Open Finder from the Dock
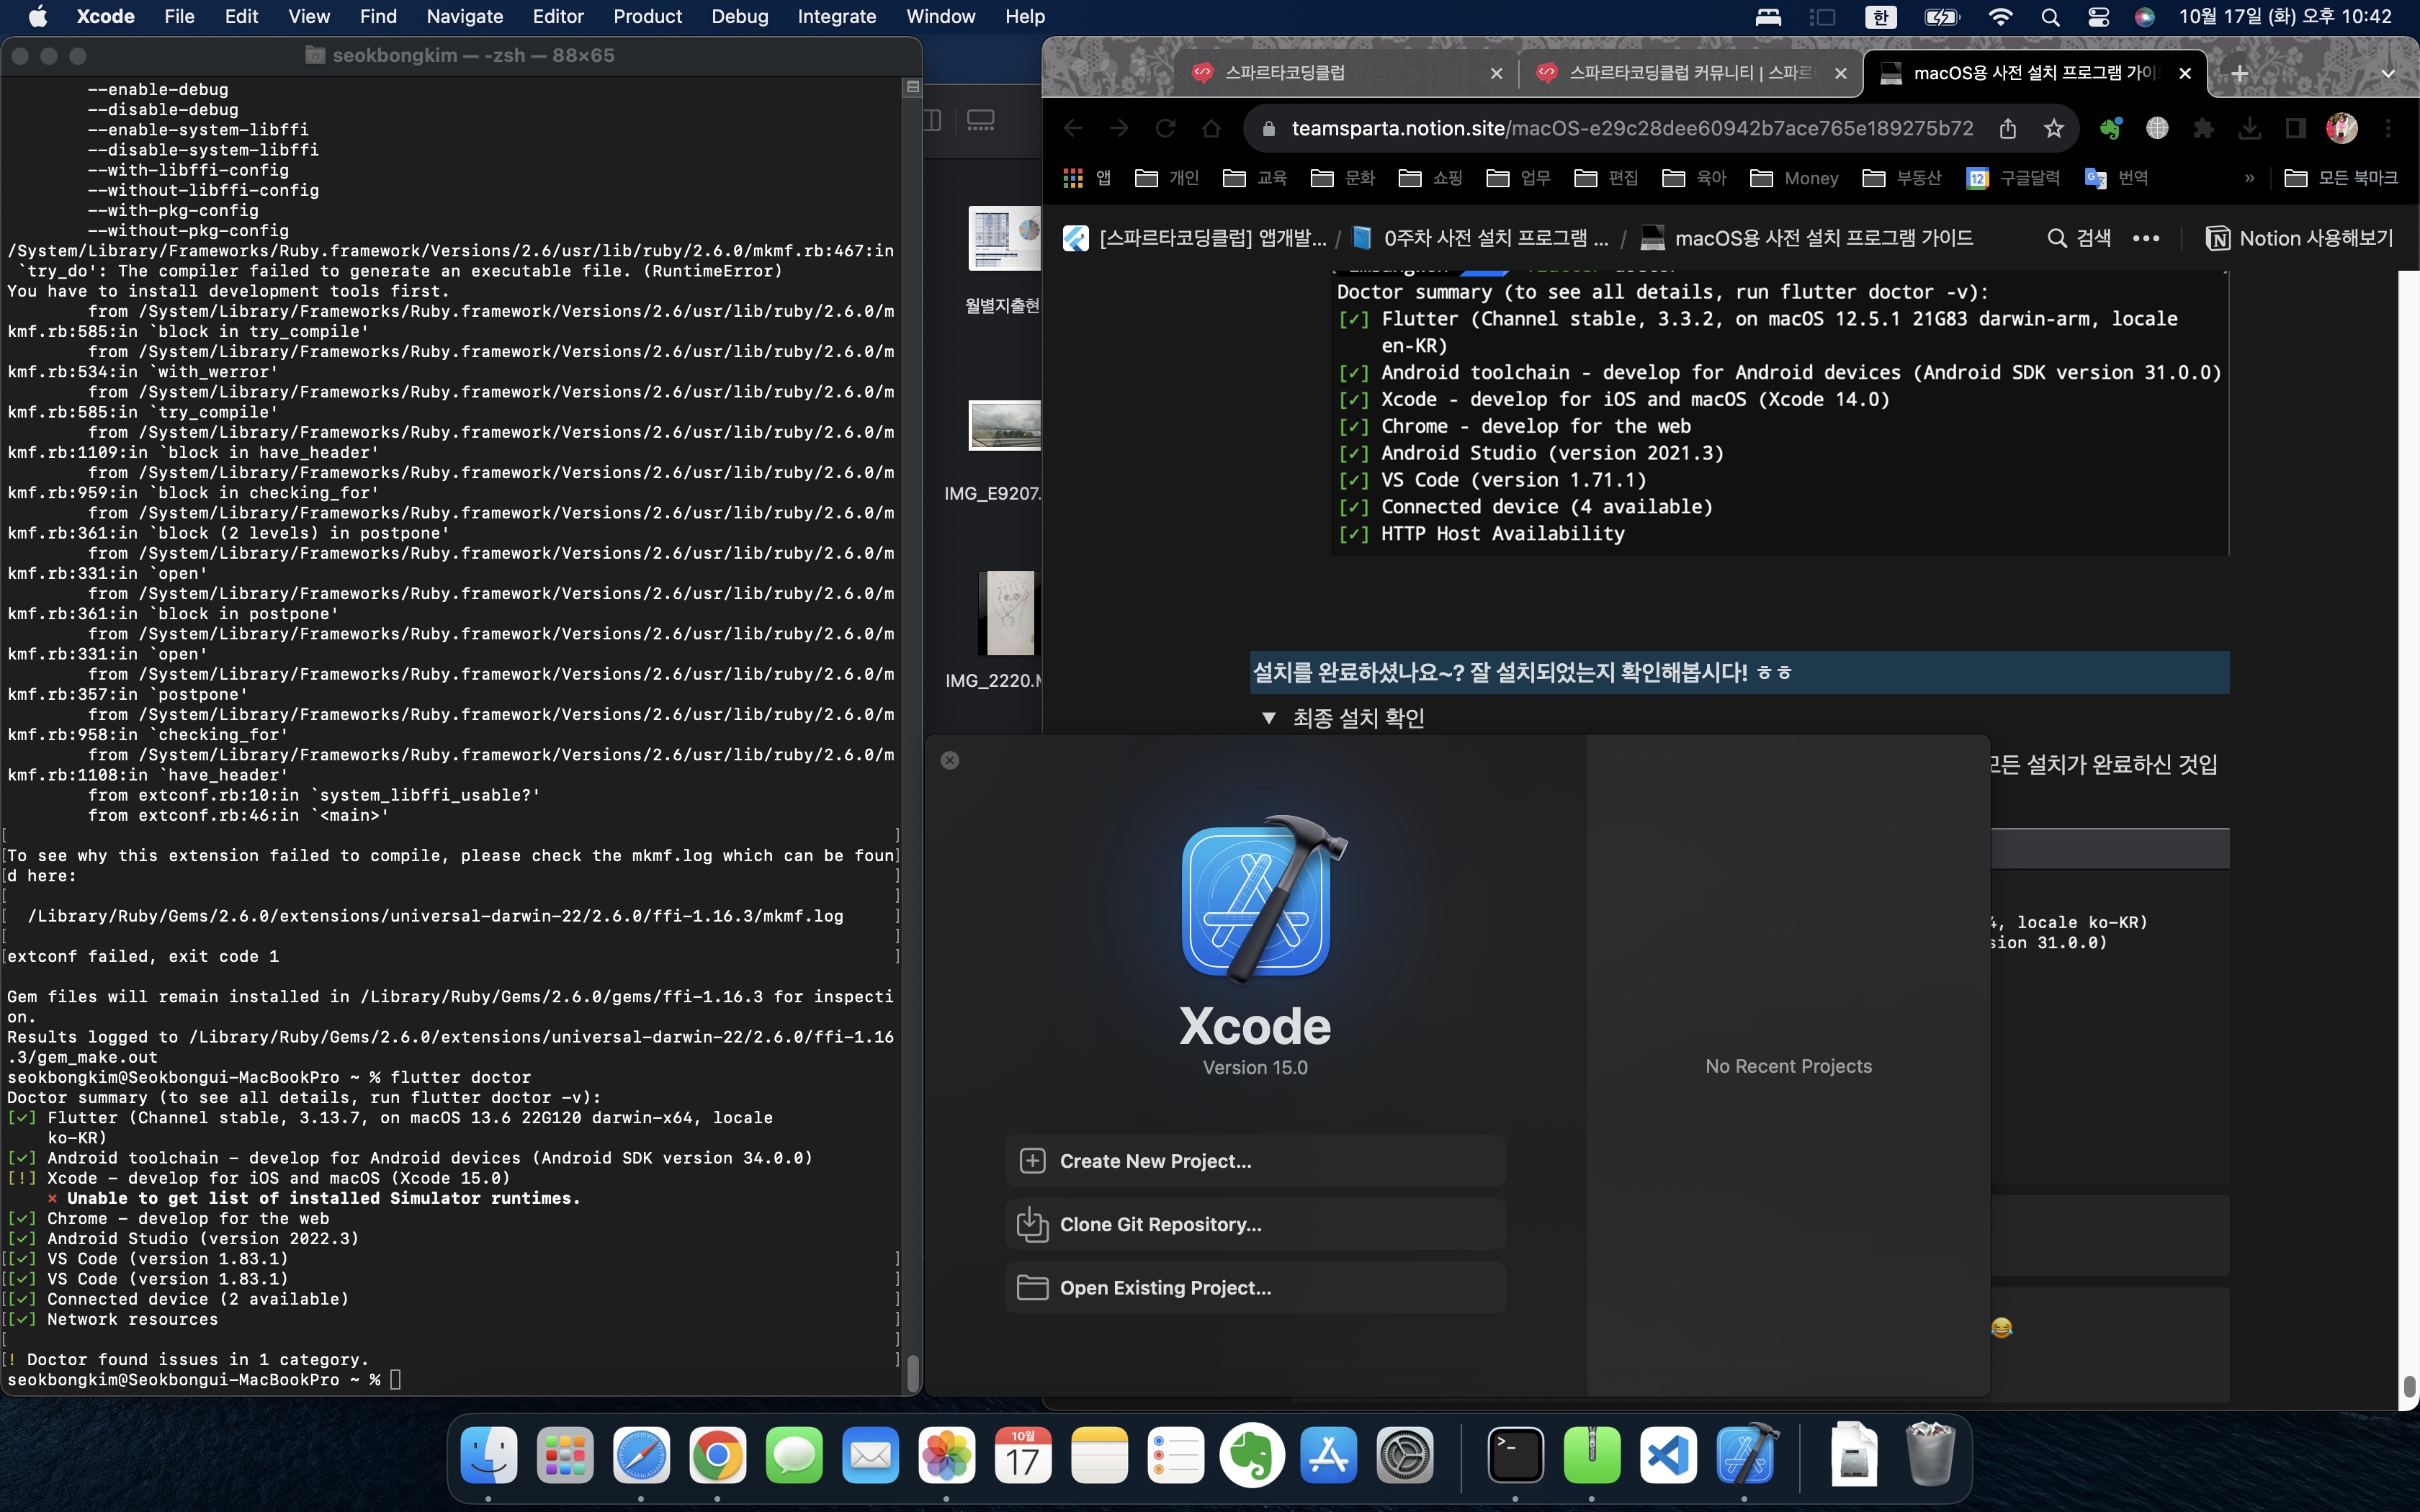The height and width of the screenshot is (1512, 2420). tap(489, 1455)
